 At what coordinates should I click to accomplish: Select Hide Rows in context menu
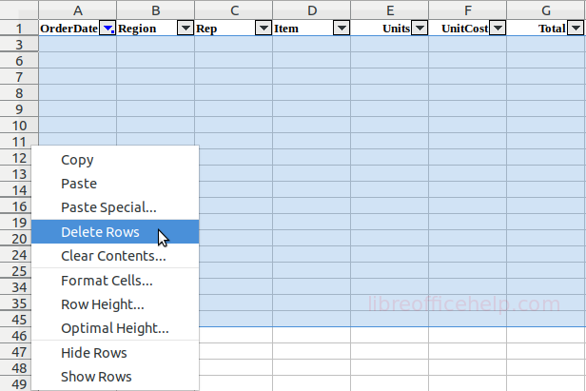click(115, 353)
